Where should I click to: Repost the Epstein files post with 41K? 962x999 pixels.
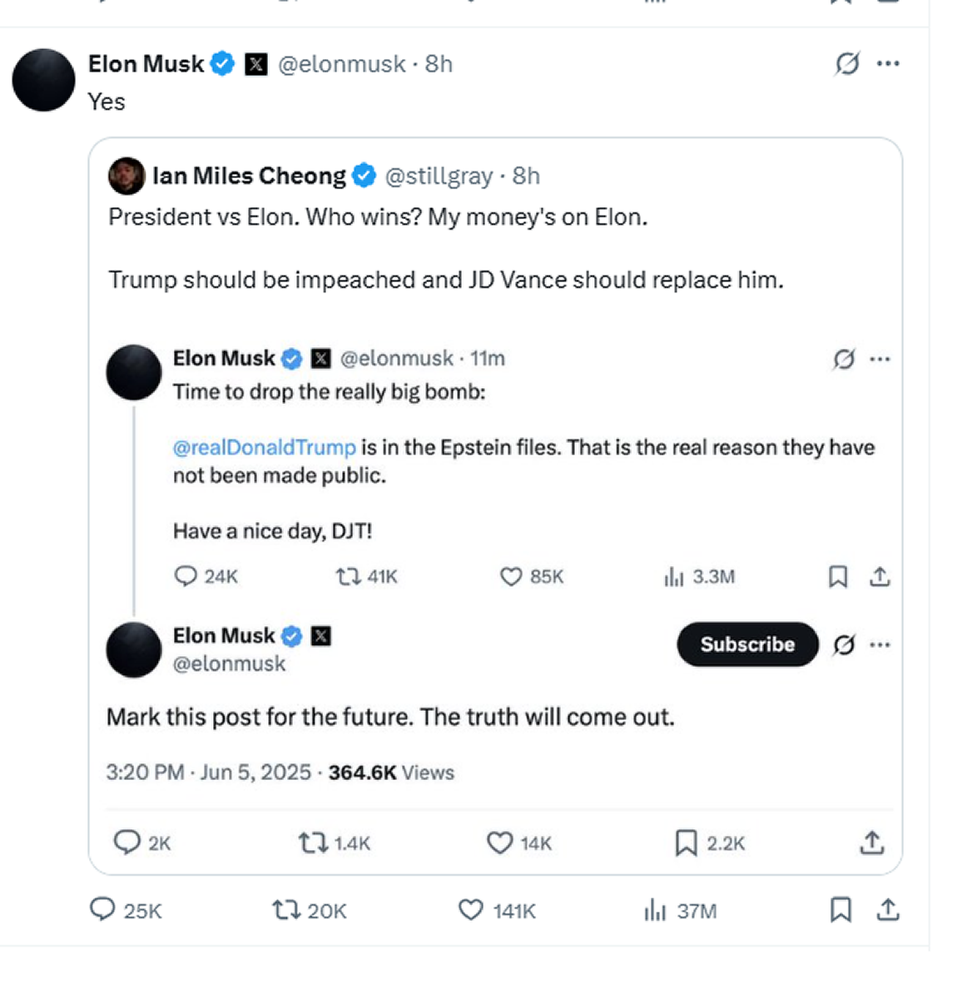click(x=347, y=576)
